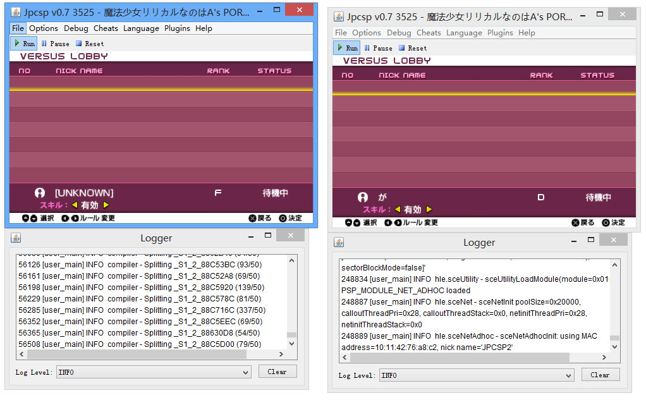Open Cheats menu in right Jpcsp window
The image size is (646, 400).
pyautogui.click(x=429, y=33)
